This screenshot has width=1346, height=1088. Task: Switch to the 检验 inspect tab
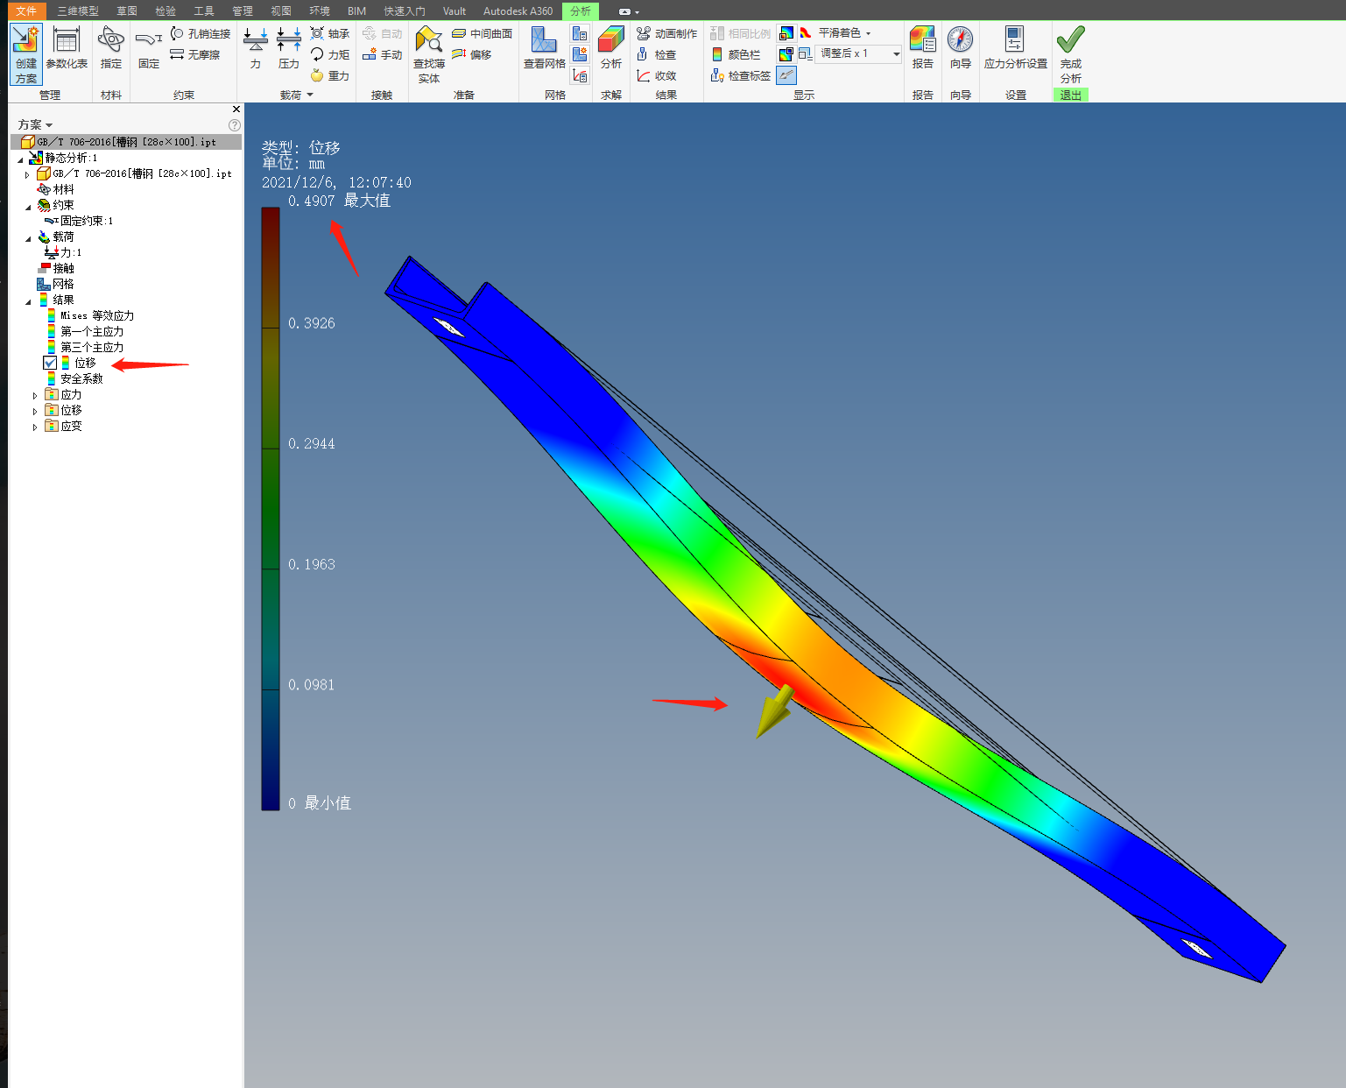tap(166, 11)
